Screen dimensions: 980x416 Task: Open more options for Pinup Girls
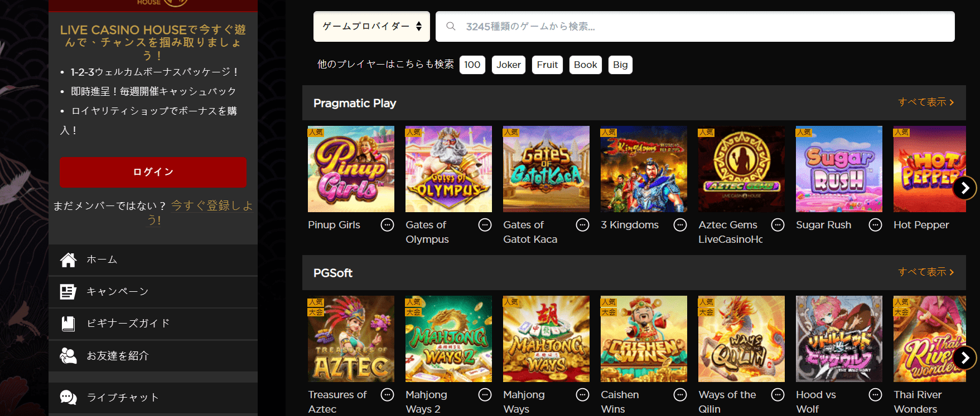pos(387,225)
